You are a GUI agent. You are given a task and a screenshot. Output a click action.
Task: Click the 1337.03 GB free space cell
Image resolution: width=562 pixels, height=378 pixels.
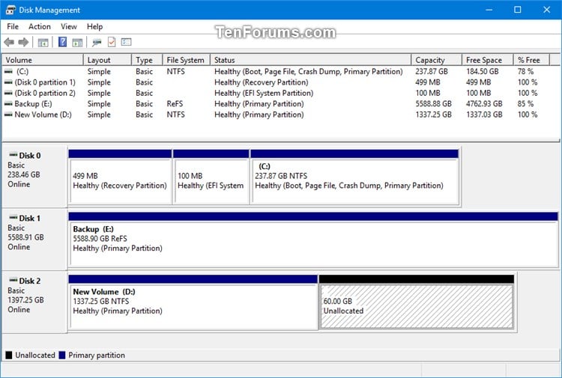484,115
